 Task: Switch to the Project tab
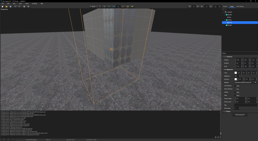point(225,7)
